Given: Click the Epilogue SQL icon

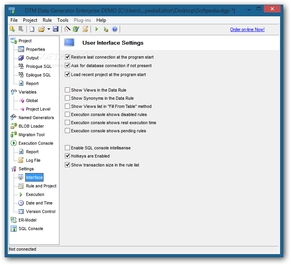Looking at the screenshot, I should 21,74.
